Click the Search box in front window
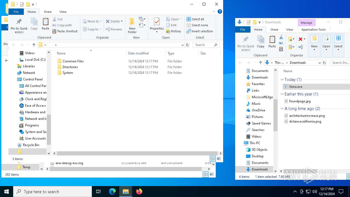The height and width of the screenshot is (197, 350). pyautogui.click(x=206, y=45)
